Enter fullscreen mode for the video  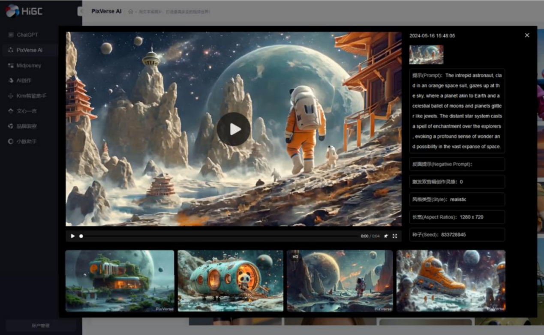point(395,236)
